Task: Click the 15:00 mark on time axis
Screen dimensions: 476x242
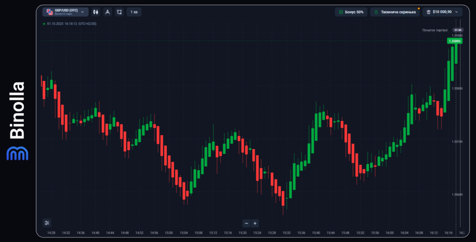Action: (169, 232)
